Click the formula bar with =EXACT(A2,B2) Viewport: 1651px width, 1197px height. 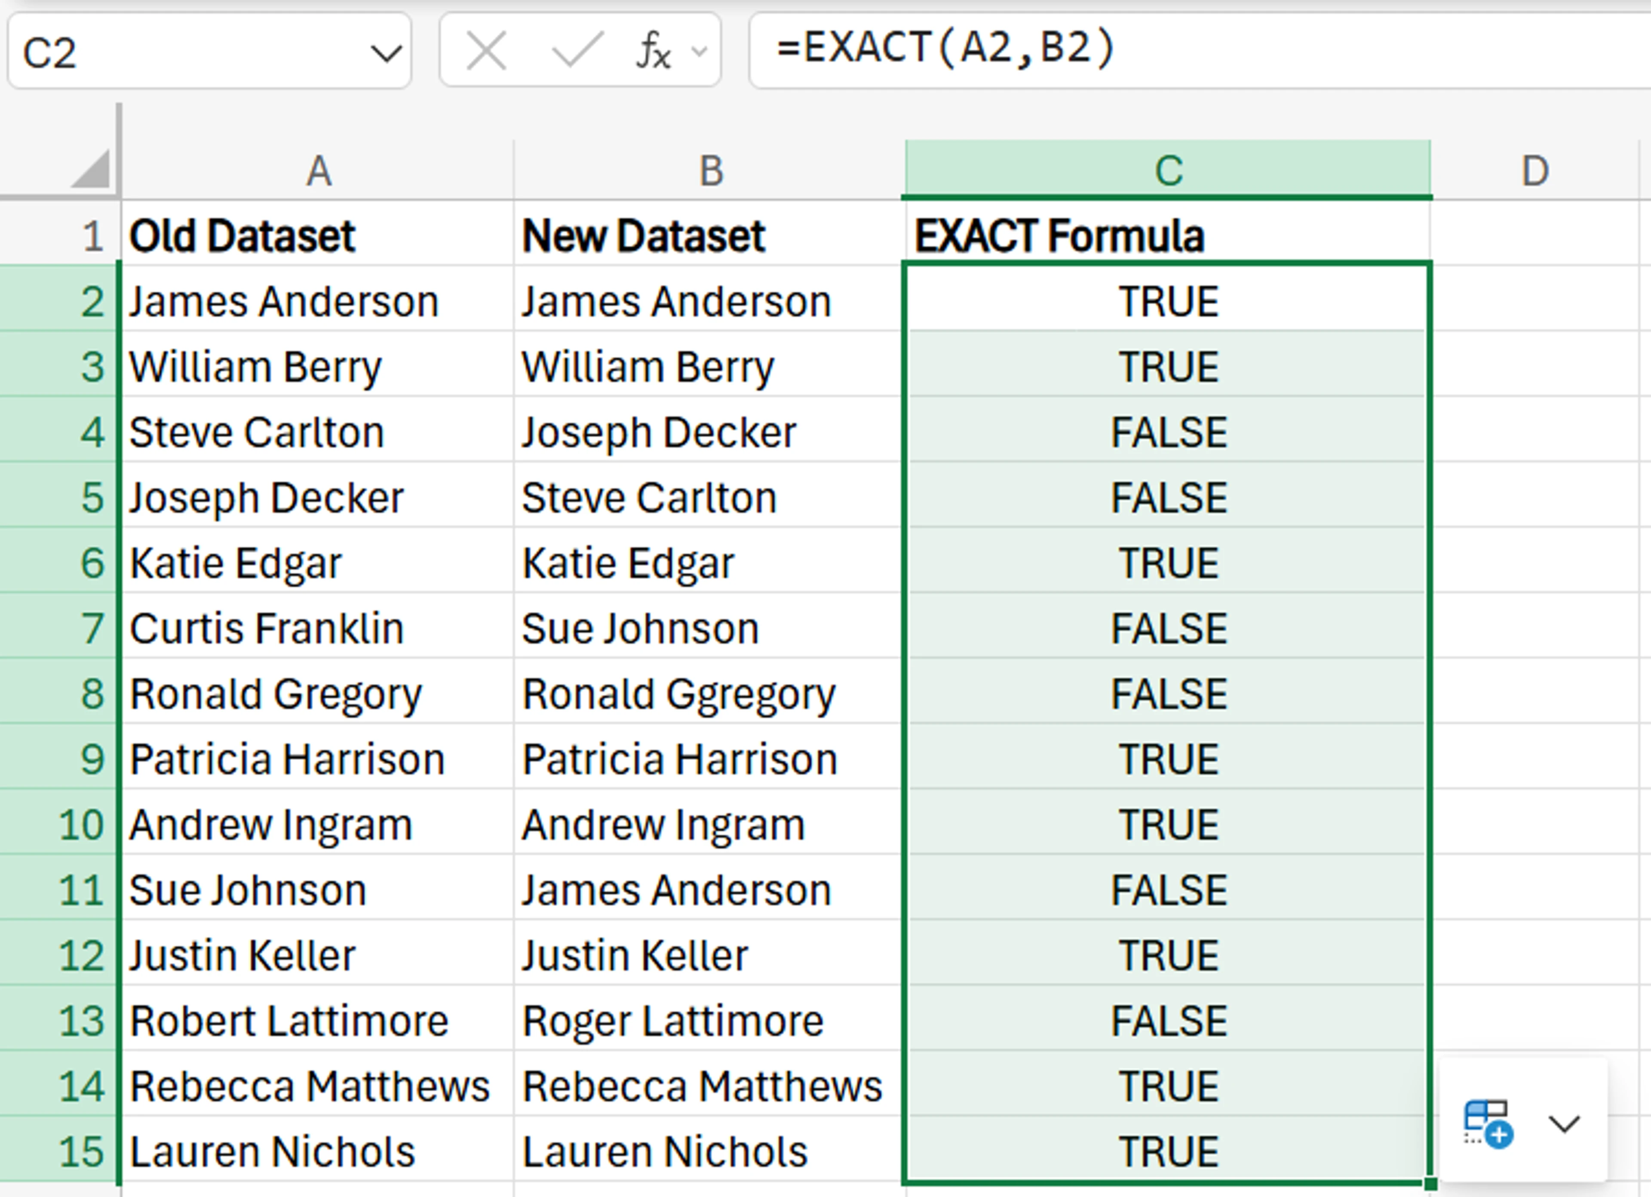coord(1200,50)
